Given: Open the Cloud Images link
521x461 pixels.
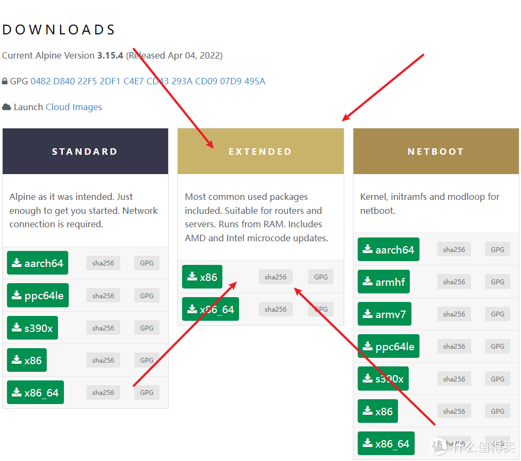Looking at the screenshot, I should [74, 107].
